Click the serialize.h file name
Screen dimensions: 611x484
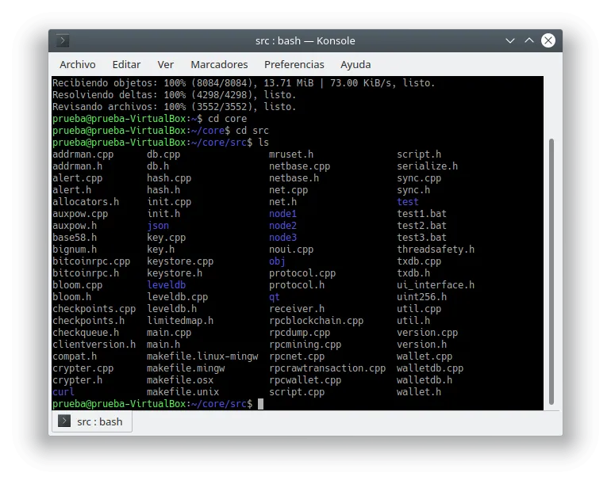coord(427,166)
